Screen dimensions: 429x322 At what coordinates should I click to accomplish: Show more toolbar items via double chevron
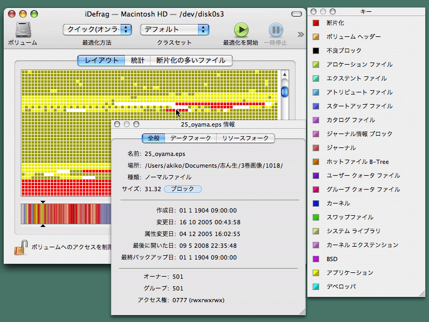tap(300, 34)
